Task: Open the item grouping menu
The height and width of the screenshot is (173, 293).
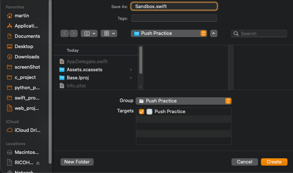Action: pyautogui.click(x=109, y=33)
